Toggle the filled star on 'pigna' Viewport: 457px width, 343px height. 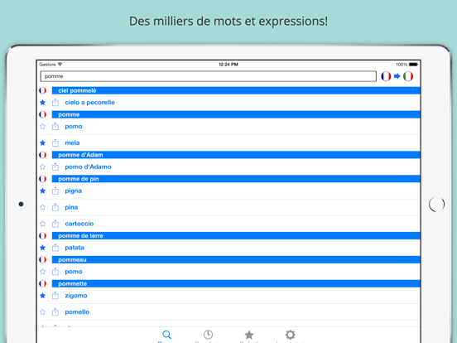coord(42,191)
